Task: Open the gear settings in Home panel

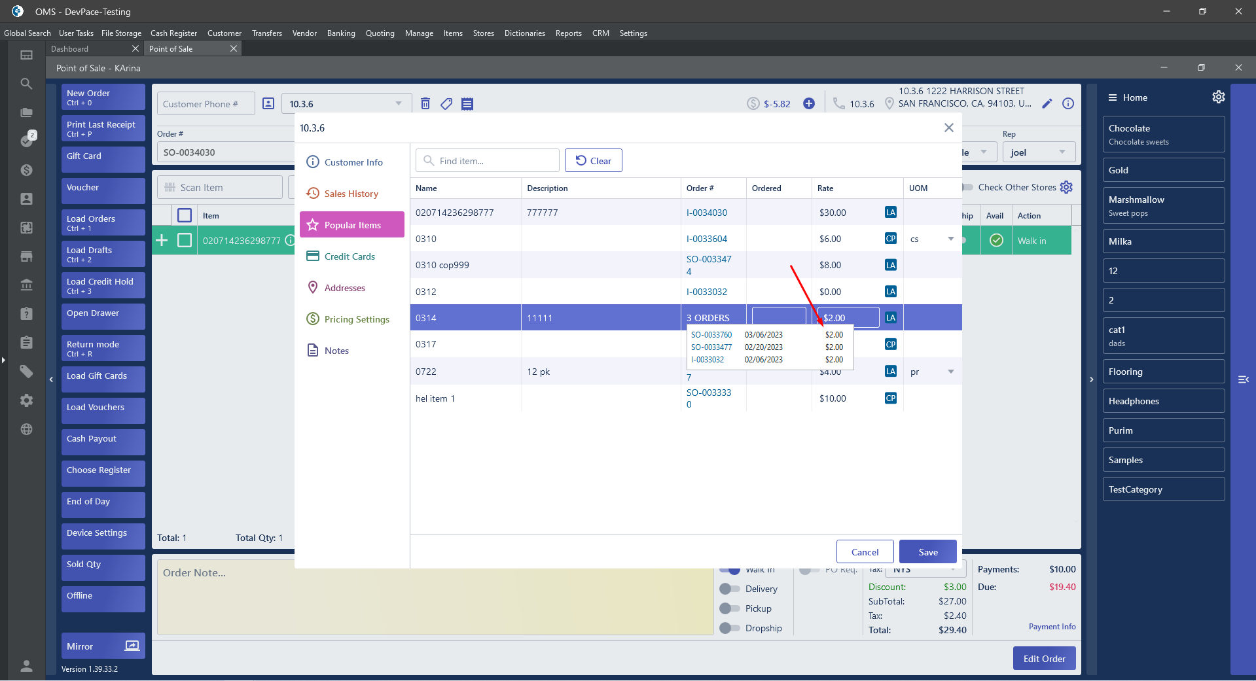Action: pyautogui.click(x=1218, y=97)
